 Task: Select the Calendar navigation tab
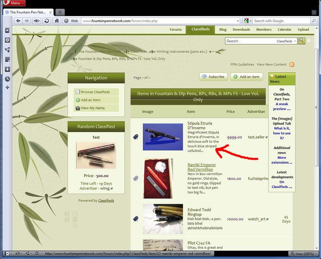[284, 30]
